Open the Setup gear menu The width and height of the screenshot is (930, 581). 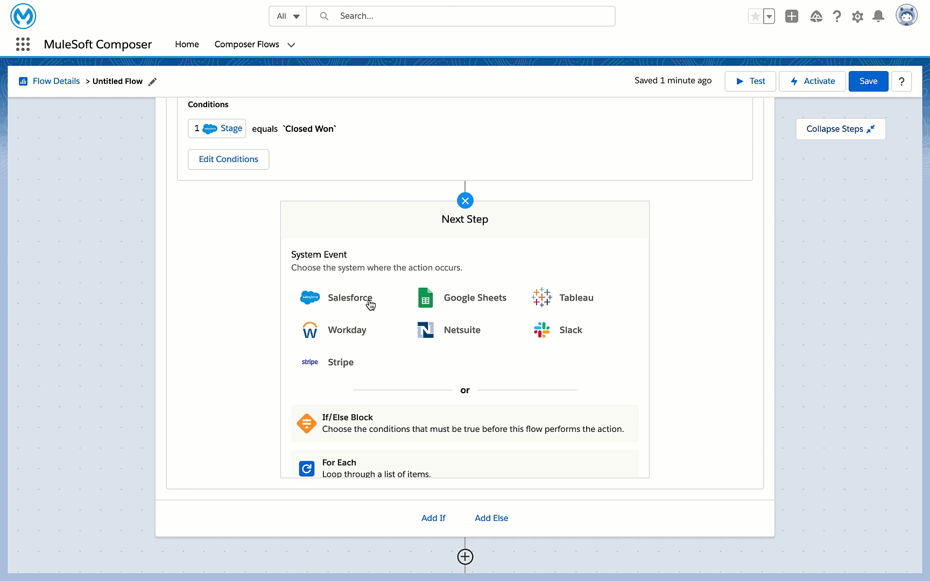point(858,17)
